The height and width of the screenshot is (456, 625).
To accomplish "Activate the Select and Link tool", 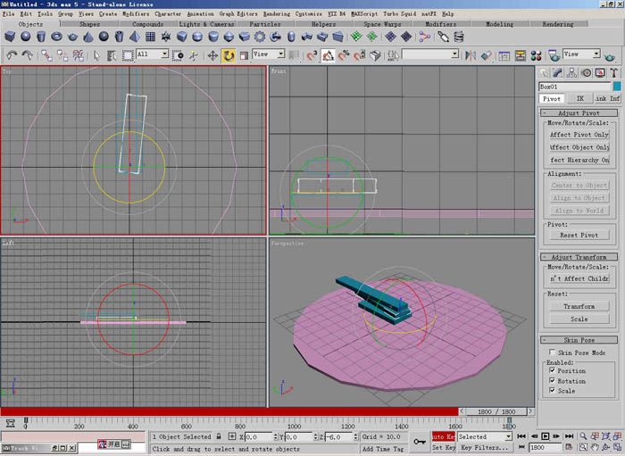I will [x=46, y=55].
